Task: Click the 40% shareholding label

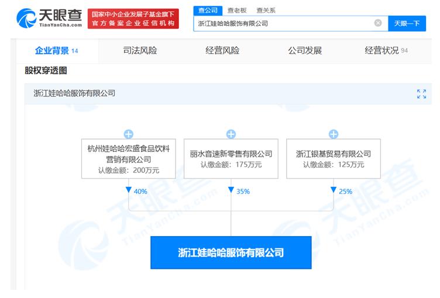Action: pos(140,192)
